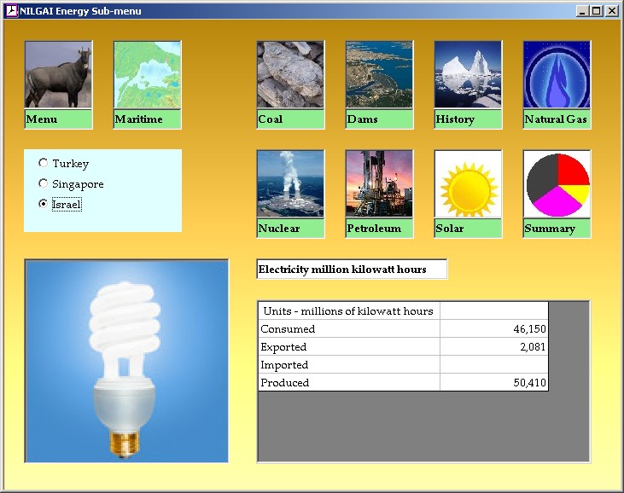This screenshot has width=624, height=493.
Task: Select the Turkey radio button
Action: 44,163
